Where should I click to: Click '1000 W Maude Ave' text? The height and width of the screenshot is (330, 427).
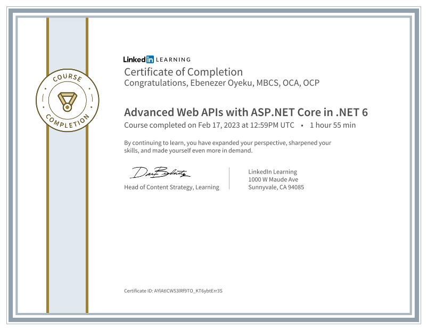pos(273,179)
